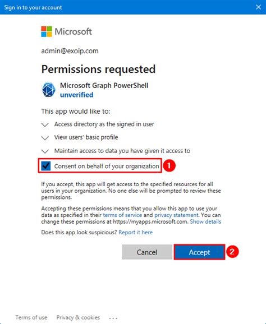Click Report it here link
This screenshot has height=324, width=266.
point(135,232)
